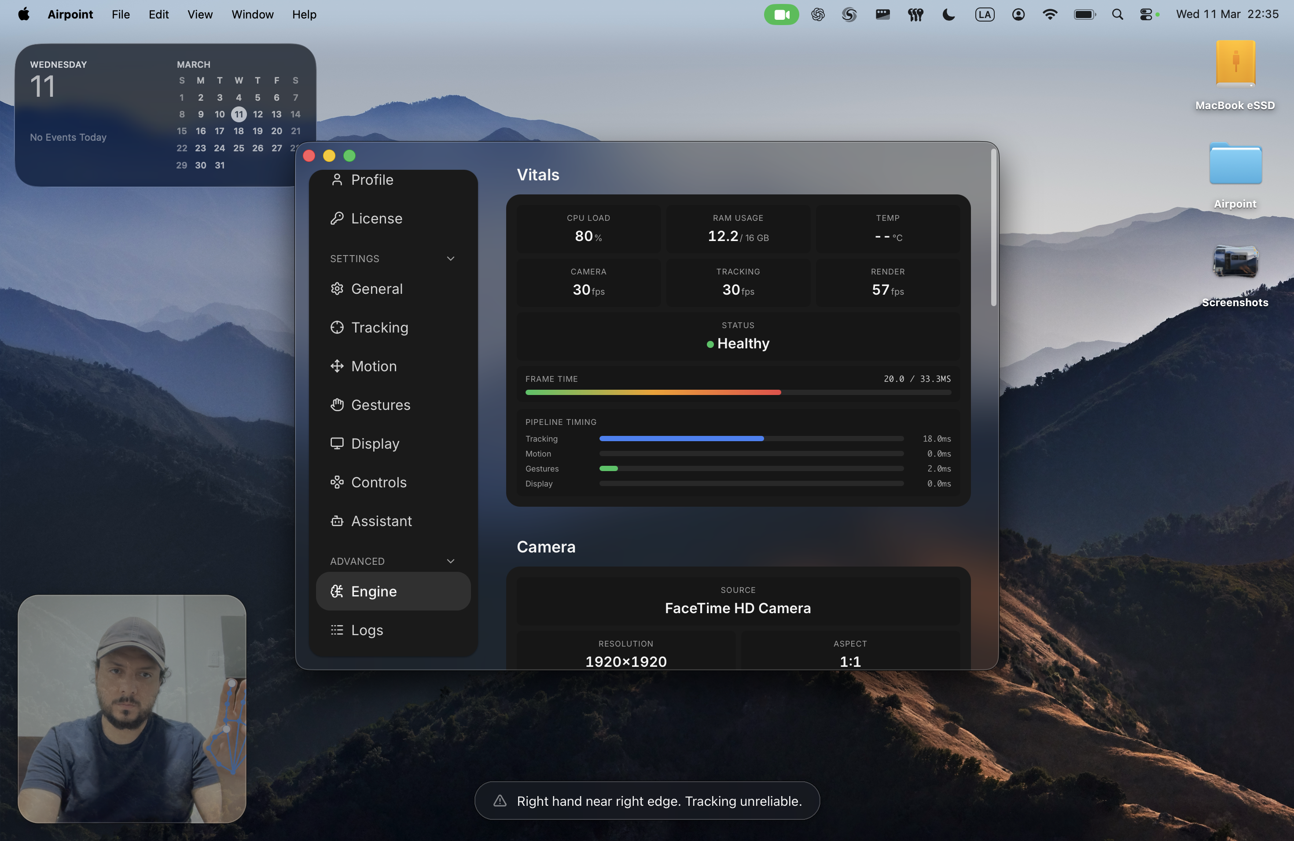Select the Motion arrows icon
1294x841 pixels.
(337, 366)
